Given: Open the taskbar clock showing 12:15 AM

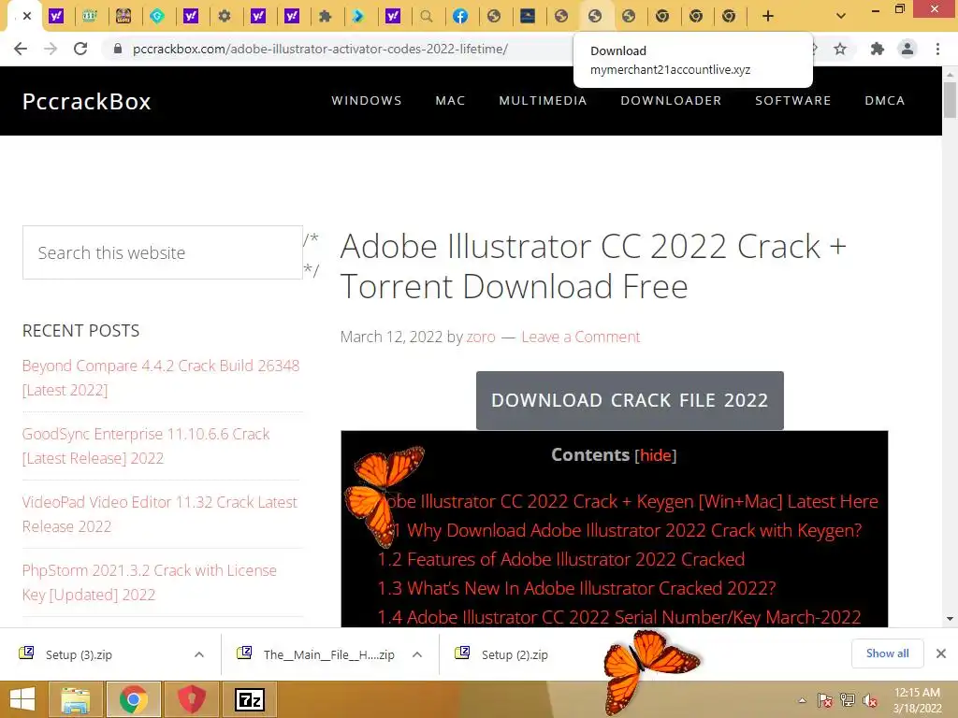Looking at the screenshot, I should click(917, 699).
